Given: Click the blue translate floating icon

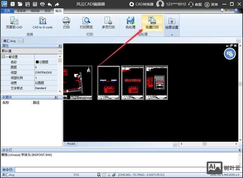Looking at the screenshot, I should [x=230, y=53].
